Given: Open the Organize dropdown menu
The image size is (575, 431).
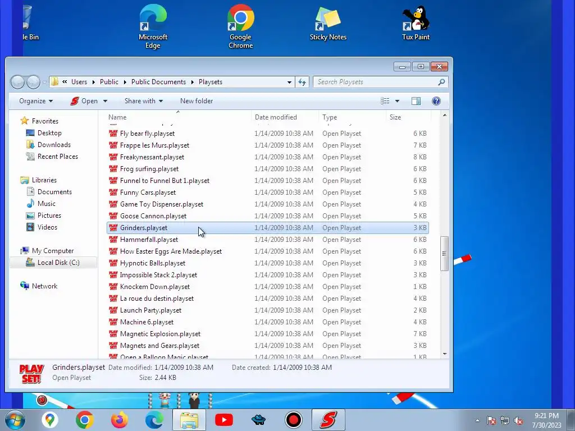Looking at the screenshot, I should pyautogui.click(x=36, y=101).
